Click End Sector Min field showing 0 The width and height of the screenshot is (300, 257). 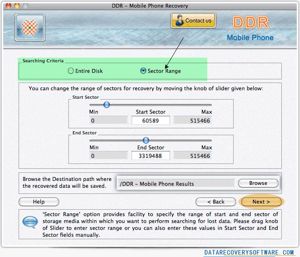click(109, 156)
